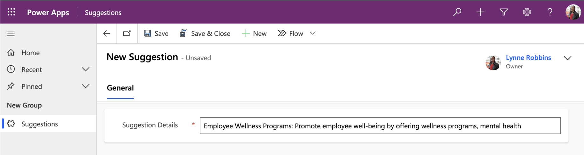
Task: Collapse the site map hamburger menu
Action: tap(11, 34)
